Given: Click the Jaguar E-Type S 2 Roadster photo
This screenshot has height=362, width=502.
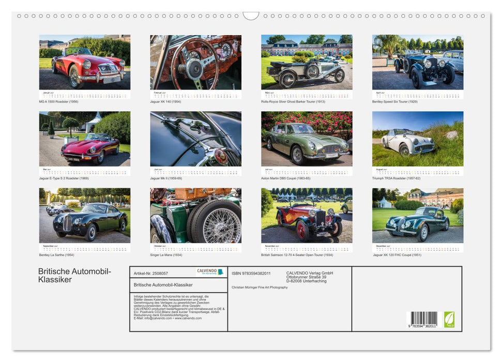Looking at the screenshot, I should pyautogui.click(x=84, y=139).
